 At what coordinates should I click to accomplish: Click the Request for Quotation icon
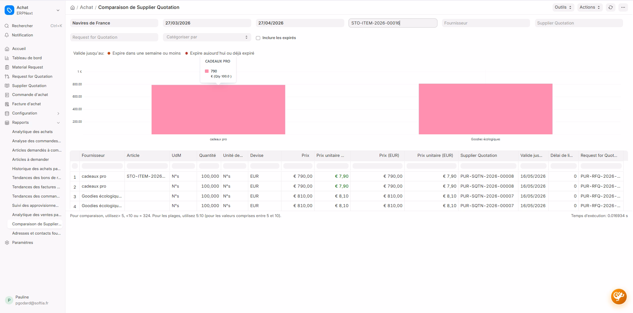coord(7,76)
